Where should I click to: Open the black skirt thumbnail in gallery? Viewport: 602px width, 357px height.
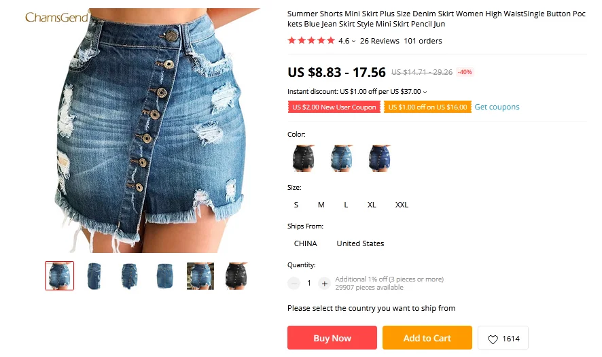[236, 276]
